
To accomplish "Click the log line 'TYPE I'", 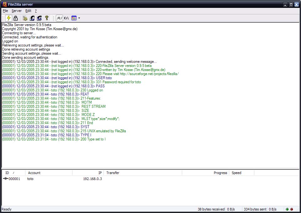I will coord(47,135).
